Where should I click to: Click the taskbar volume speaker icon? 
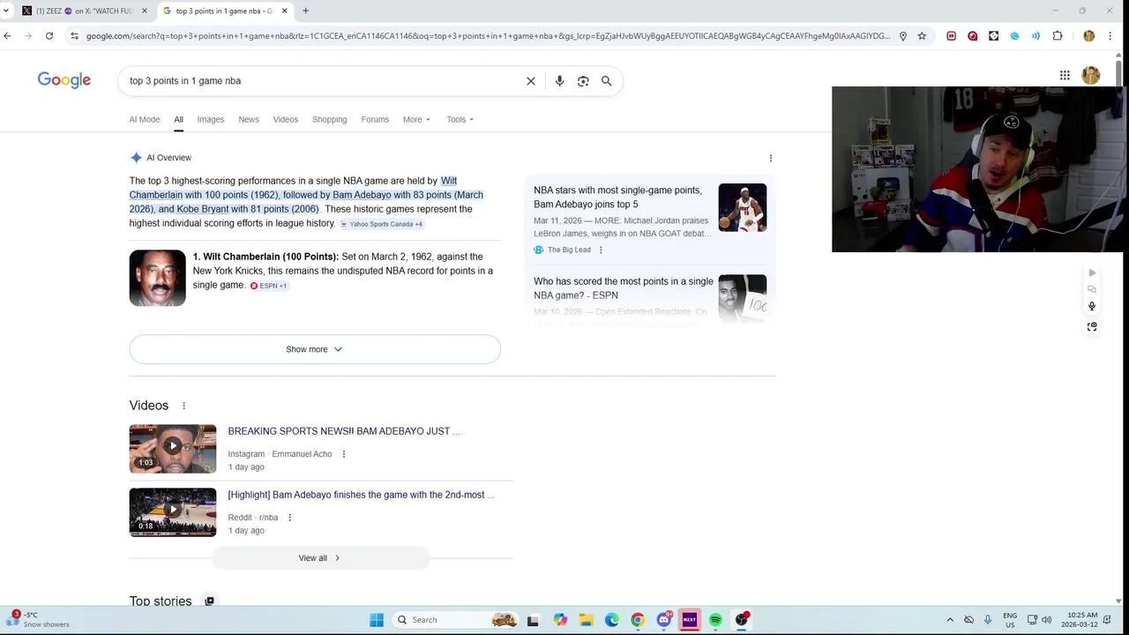(1047, 620)
